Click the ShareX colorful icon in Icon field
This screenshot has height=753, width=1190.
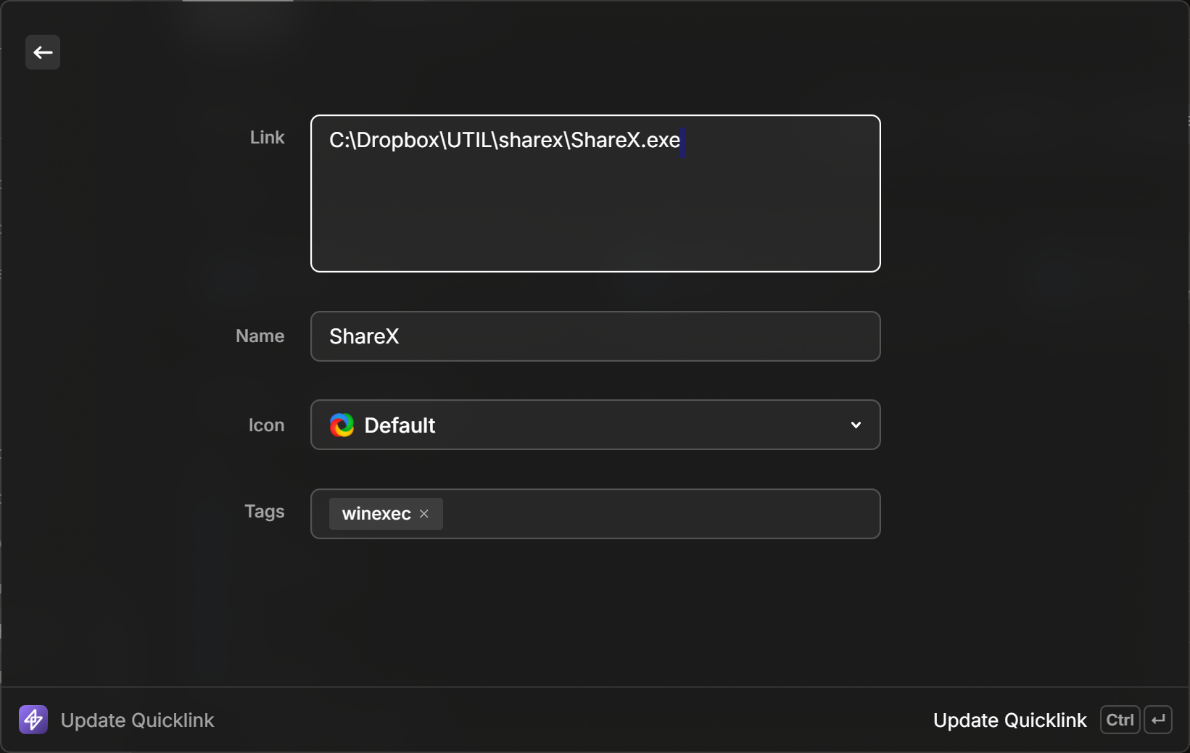click(x=342, y=425)
